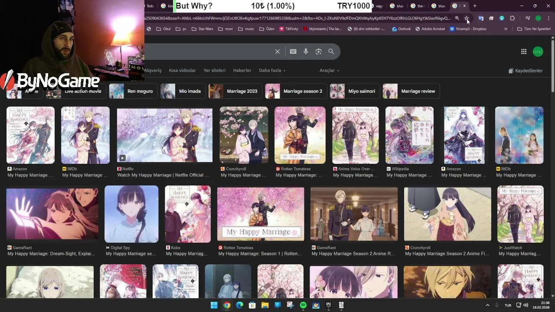Open the on-screen keyboard input tool
Screen dimensions: 555x312
click(293, 52)
